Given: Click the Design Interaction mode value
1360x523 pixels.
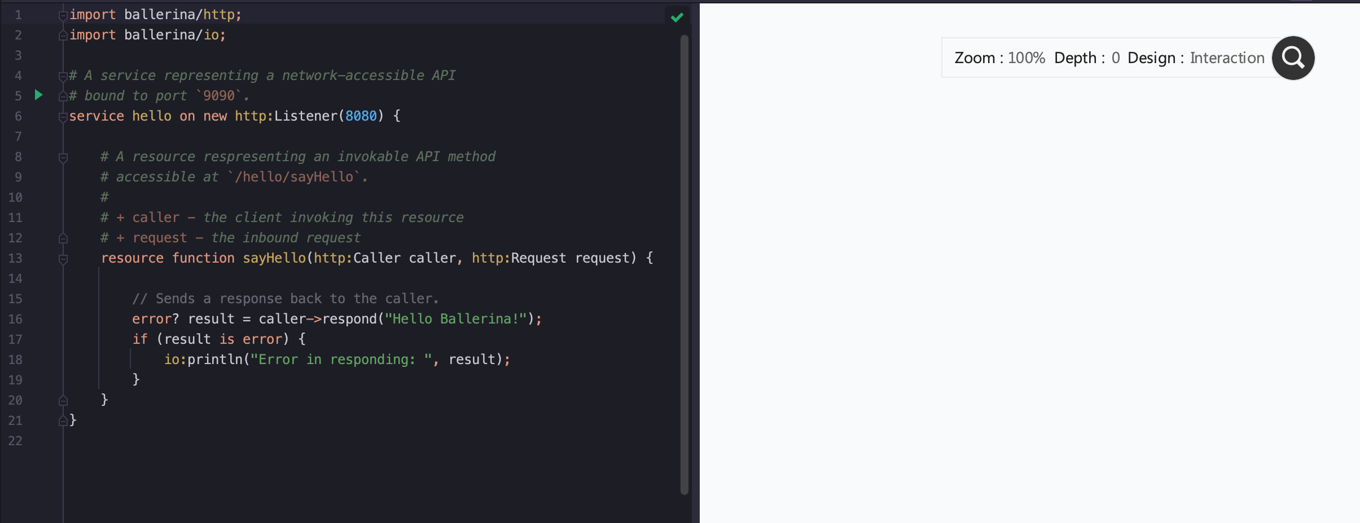Looking at the screenshot, I should pos(1227,57).
